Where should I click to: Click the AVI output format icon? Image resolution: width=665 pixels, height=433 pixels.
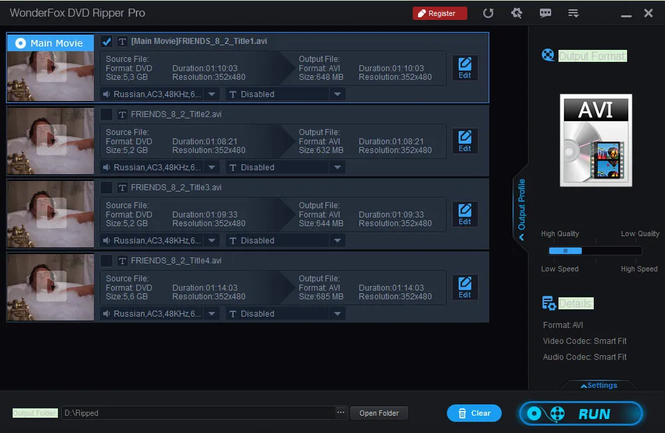(x=595, y=140)
